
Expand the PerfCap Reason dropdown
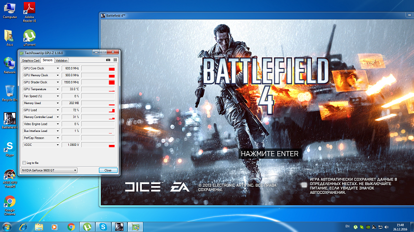[x=57, y=138]
